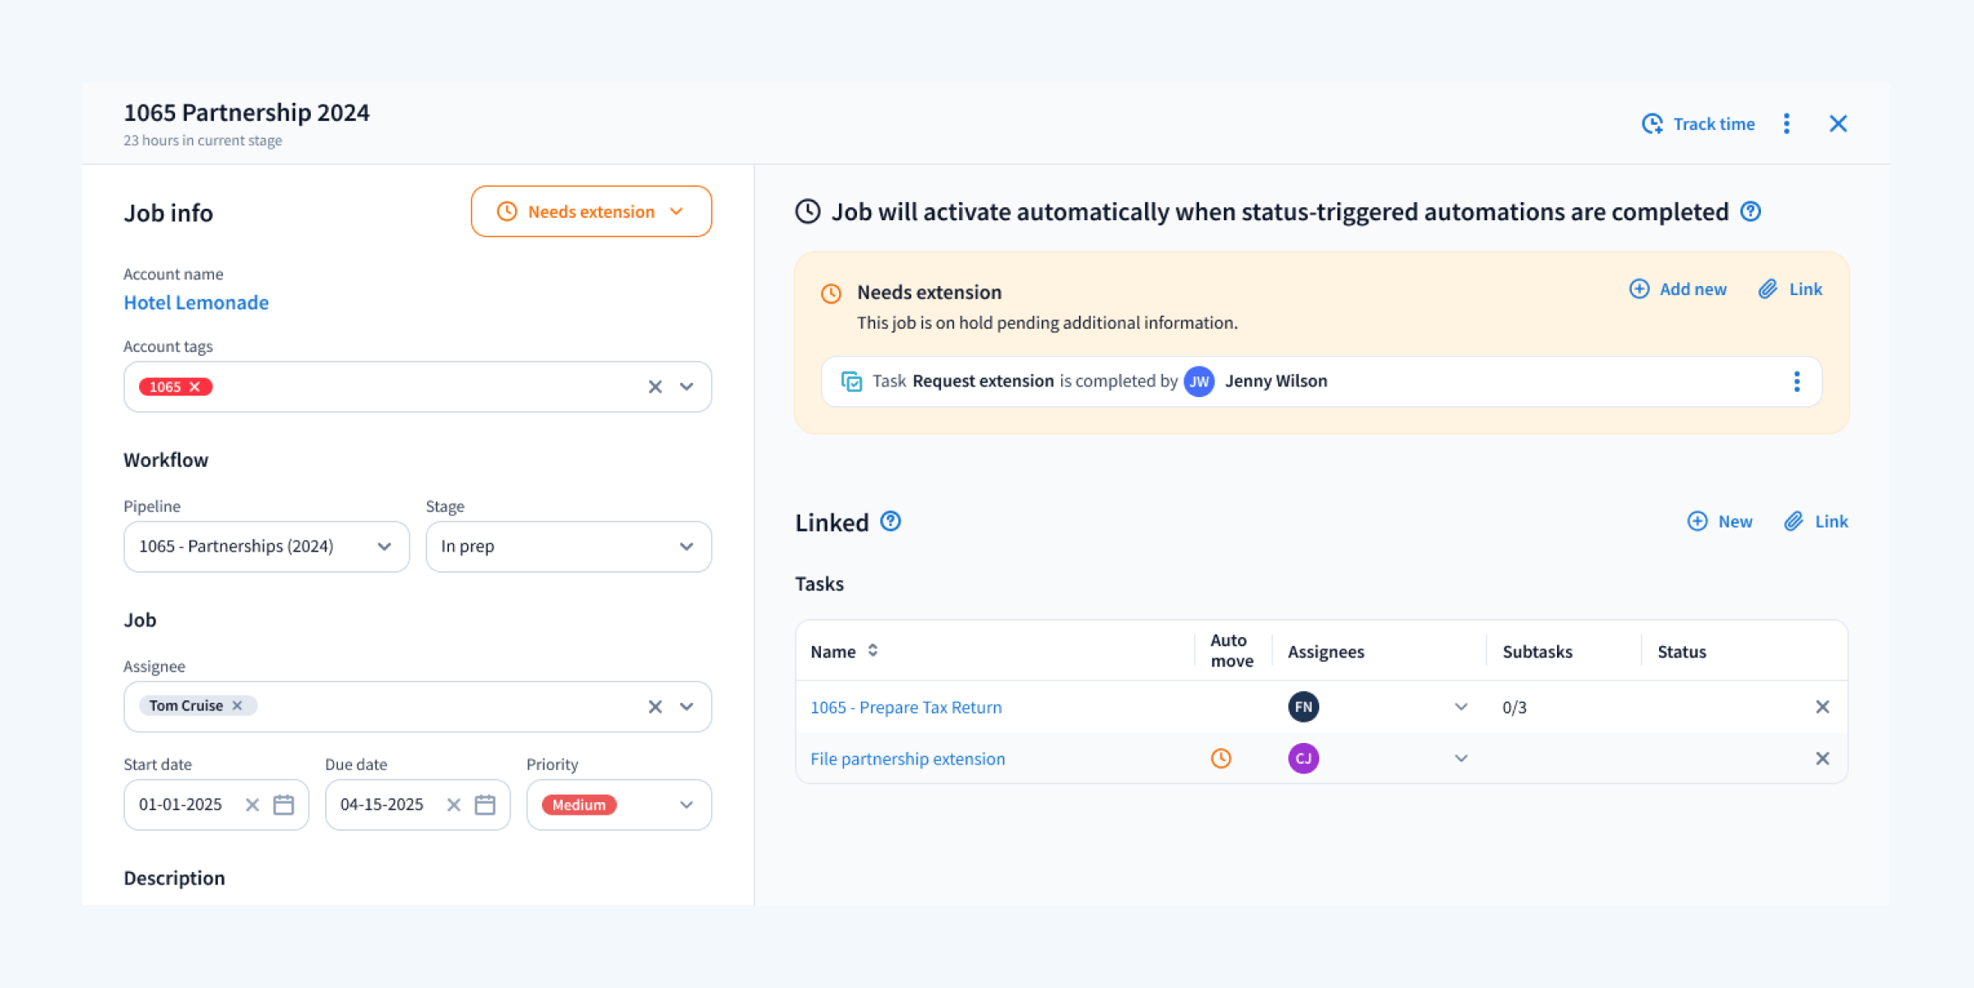Unlink the File partnership extension task
1974x988 pixels.
click(1823, 759)
